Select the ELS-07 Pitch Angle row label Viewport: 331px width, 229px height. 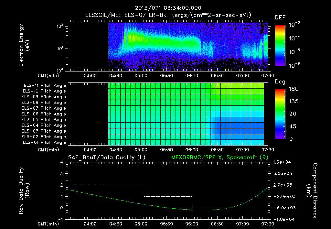pos(44,108)
